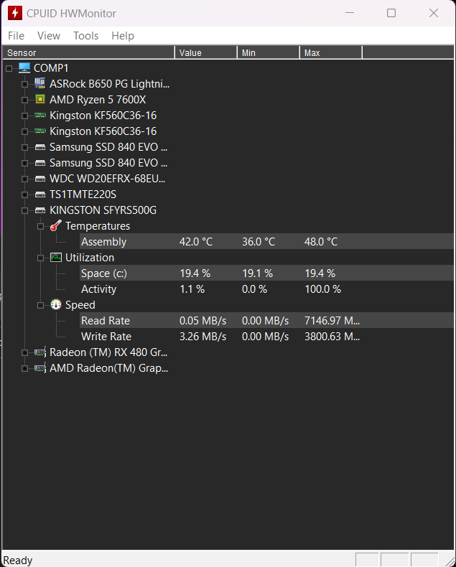
Task: Click the 36.0 °C min temperature
Action: pos(259,242)
